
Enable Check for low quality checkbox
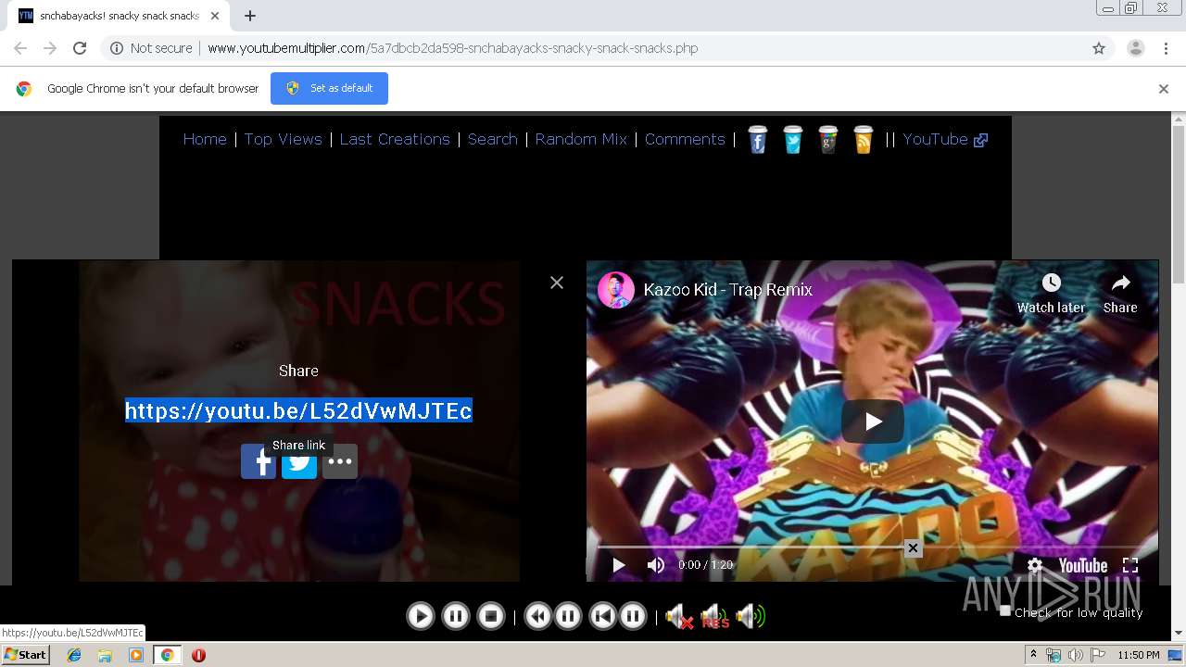pos(1005,610)
